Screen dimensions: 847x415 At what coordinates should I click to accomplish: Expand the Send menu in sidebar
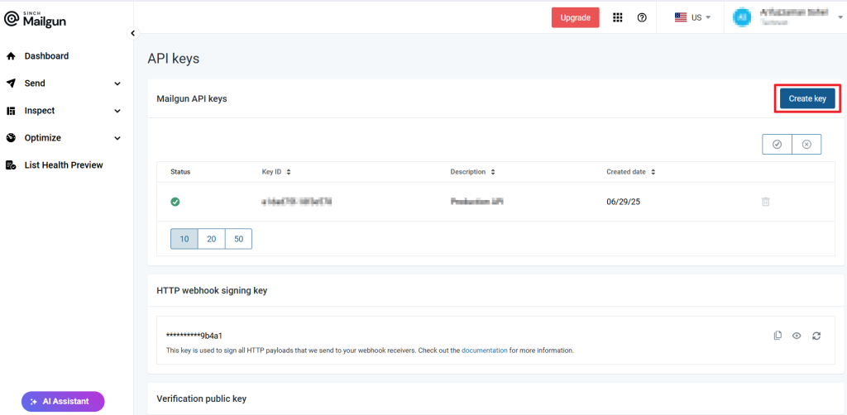coord(63,83)
